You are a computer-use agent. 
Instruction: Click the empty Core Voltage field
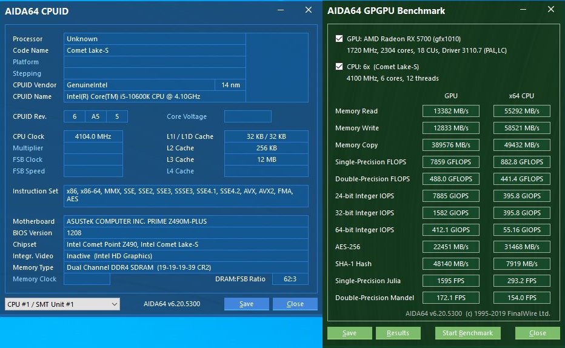pos(247,116)
